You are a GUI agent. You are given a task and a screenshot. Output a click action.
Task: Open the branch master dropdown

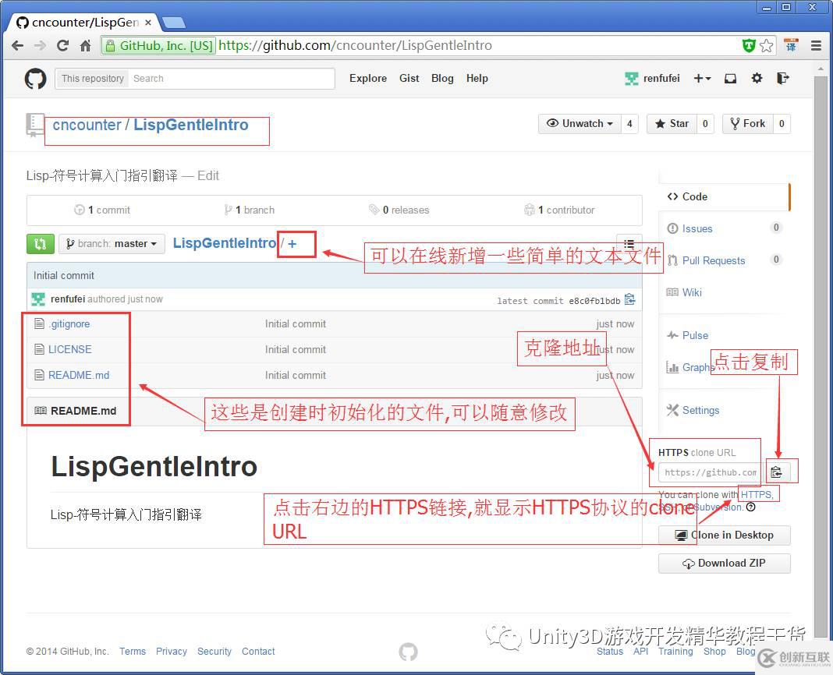tap(112, 244)
